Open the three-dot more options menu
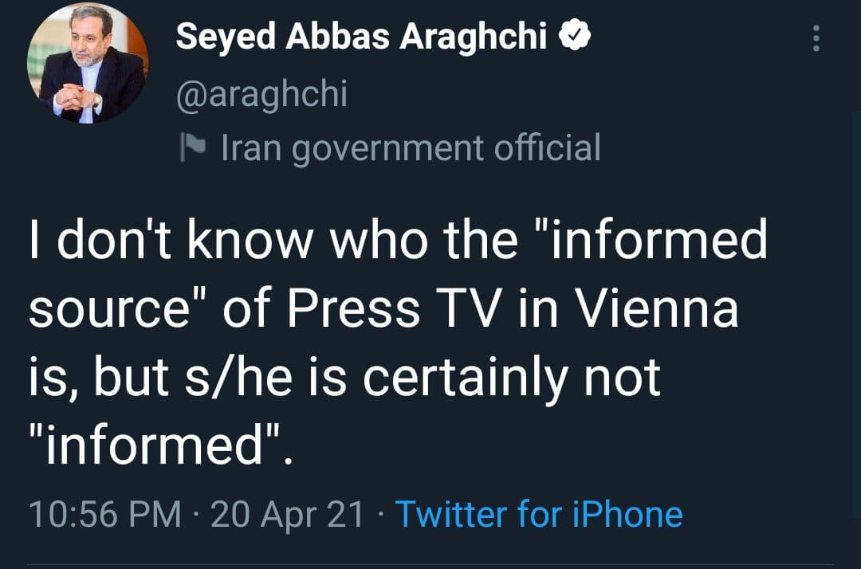The height and width of the screenshot is (569, 861). [815, 38]
